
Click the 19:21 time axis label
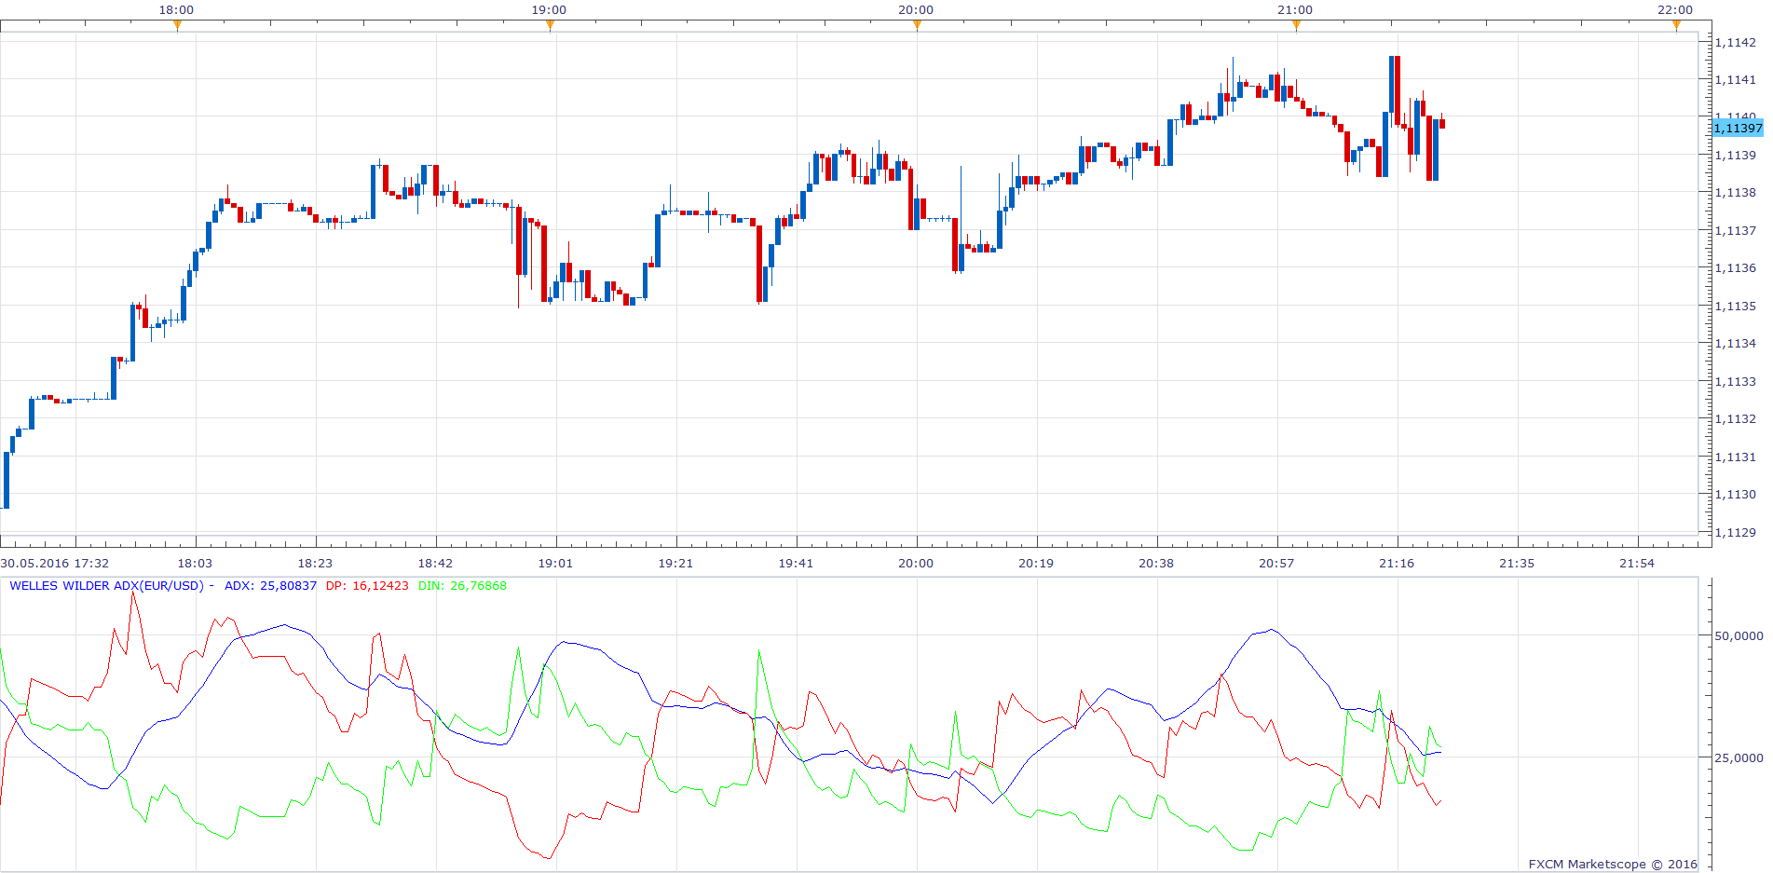(675, 563)
